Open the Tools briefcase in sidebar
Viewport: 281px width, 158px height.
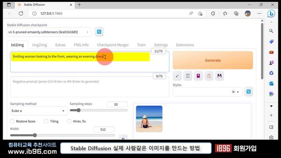tap(271, 52)
